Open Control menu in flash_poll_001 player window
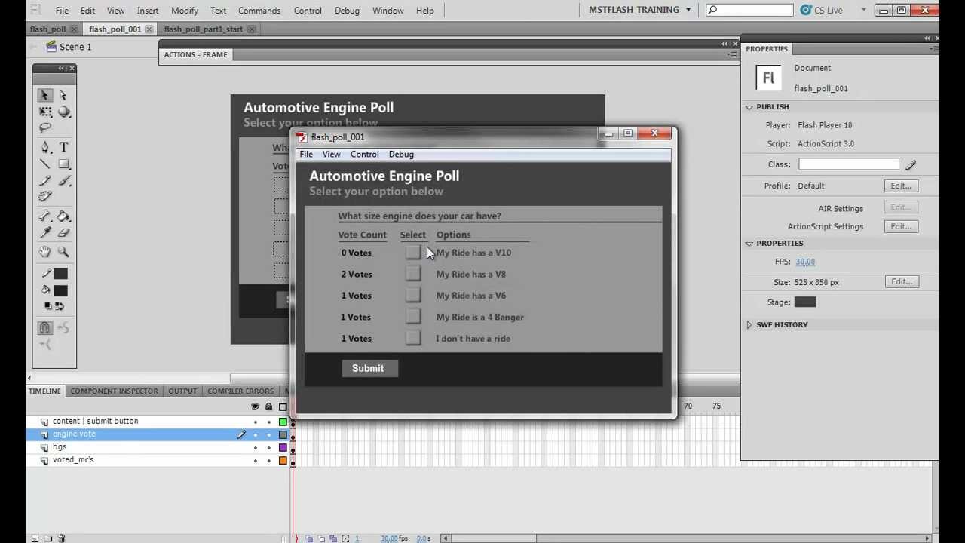Viewport: 965px width, 543px height. click(x=364, y=154)
